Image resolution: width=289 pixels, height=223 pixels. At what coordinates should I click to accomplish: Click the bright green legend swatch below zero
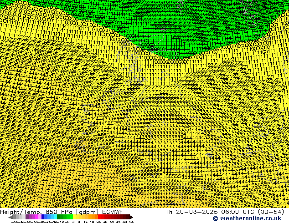tap(71, 217)
